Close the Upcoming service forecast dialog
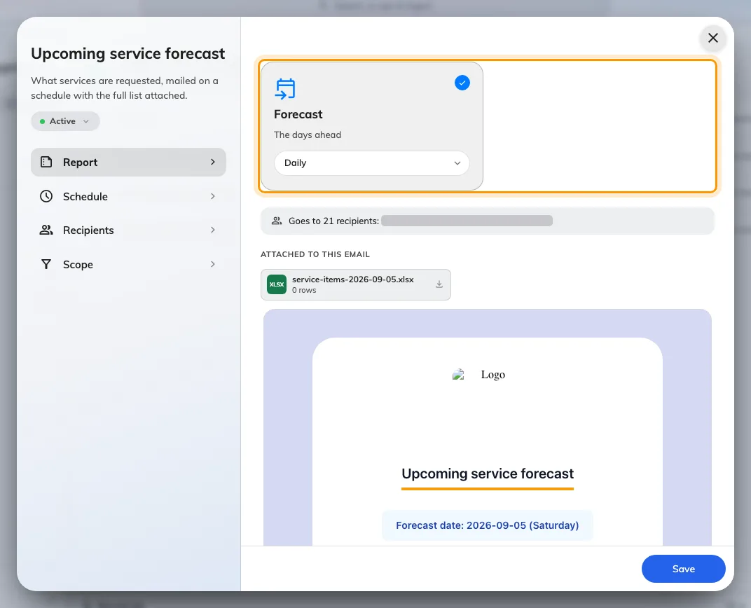The height and width of the screenshot is (608, 751). click(x=713, y=38)
